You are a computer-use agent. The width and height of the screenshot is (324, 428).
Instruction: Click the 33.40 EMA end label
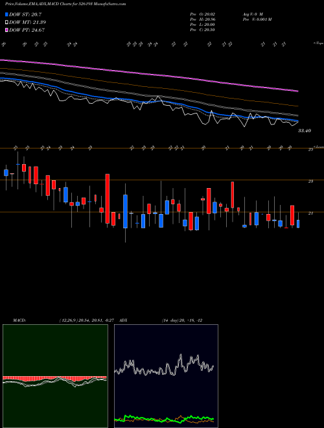(305, 131)
